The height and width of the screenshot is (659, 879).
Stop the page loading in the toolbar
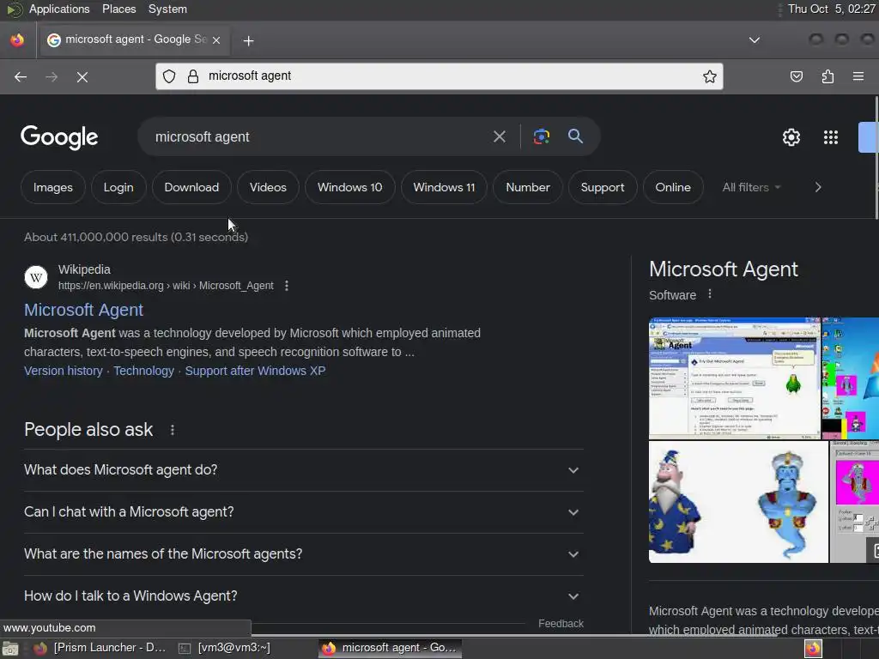click(x=82, y=76)
